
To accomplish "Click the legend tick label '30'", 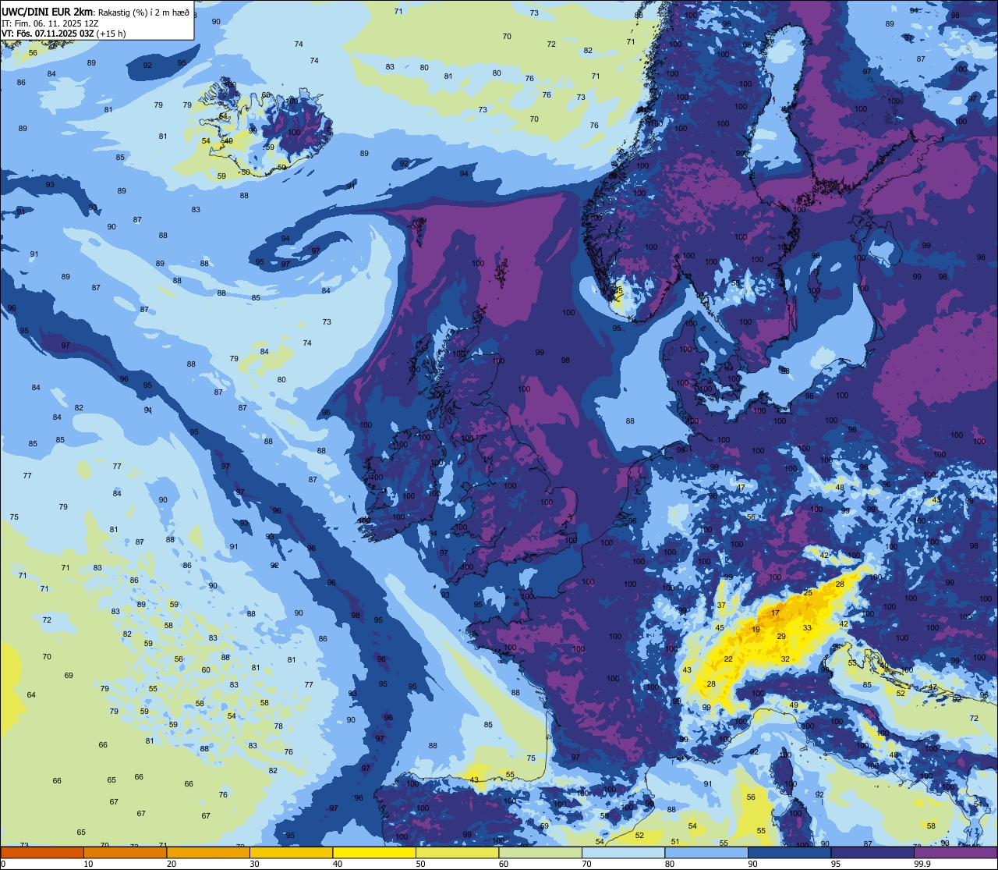I will [x=254, y=864].
